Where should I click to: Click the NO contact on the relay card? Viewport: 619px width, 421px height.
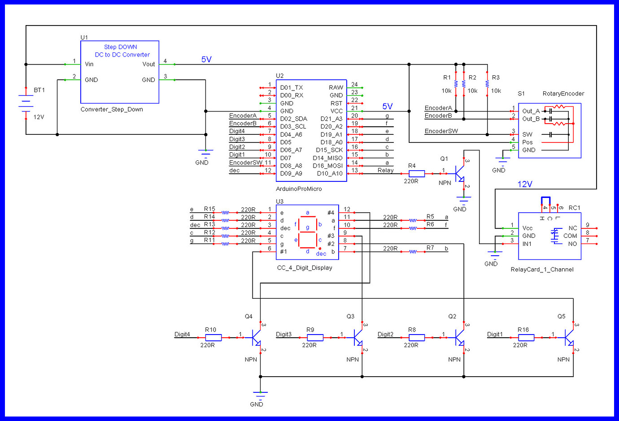573,243
